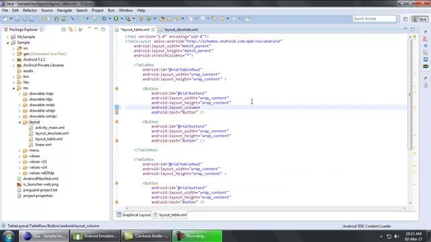Click the New Java Class icon

(149, 19)
